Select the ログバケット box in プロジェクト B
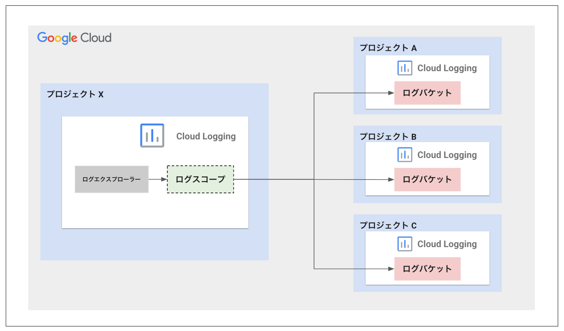Viewport: 564px width, 331px height. click(427, 180)
